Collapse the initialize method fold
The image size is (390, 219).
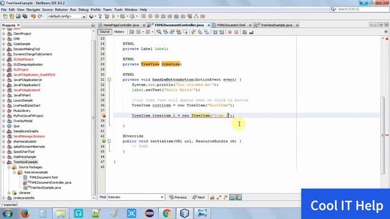(109, 141)
